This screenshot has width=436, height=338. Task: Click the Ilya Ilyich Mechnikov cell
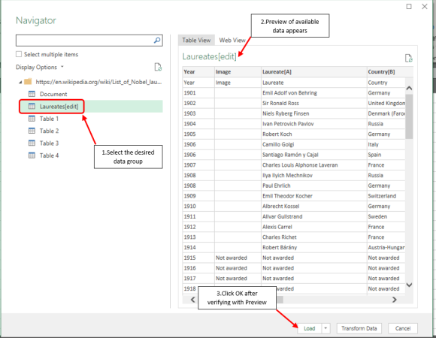click(314, 175)
